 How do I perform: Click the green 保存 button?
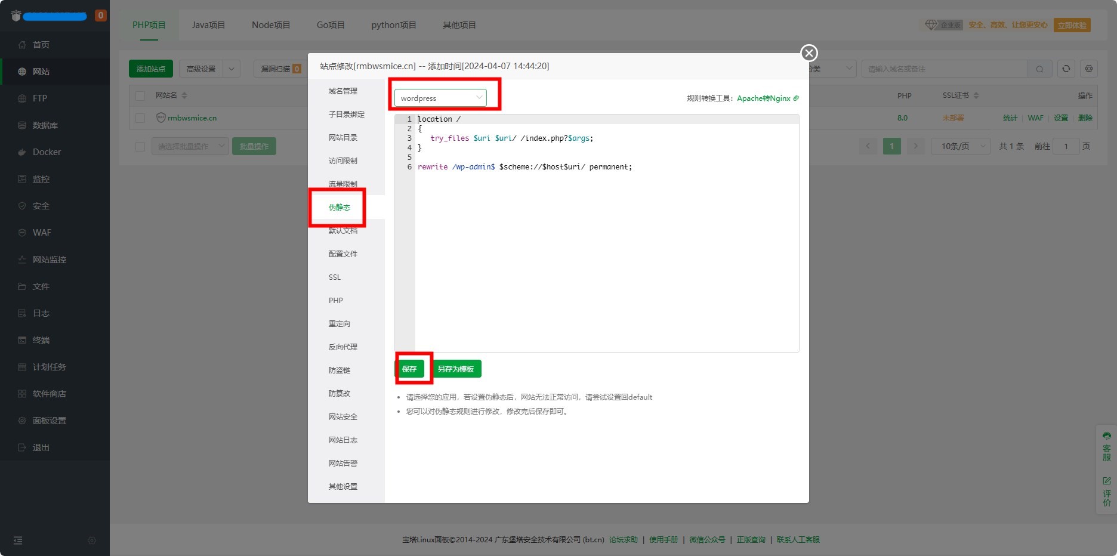click(409, 369)
